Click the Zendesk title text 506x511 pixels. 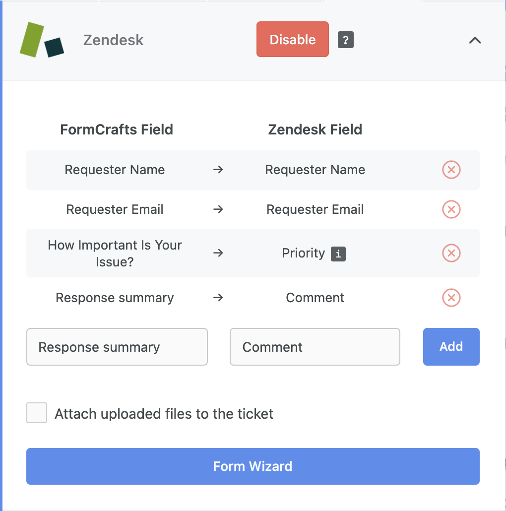(x=114, y=40)
